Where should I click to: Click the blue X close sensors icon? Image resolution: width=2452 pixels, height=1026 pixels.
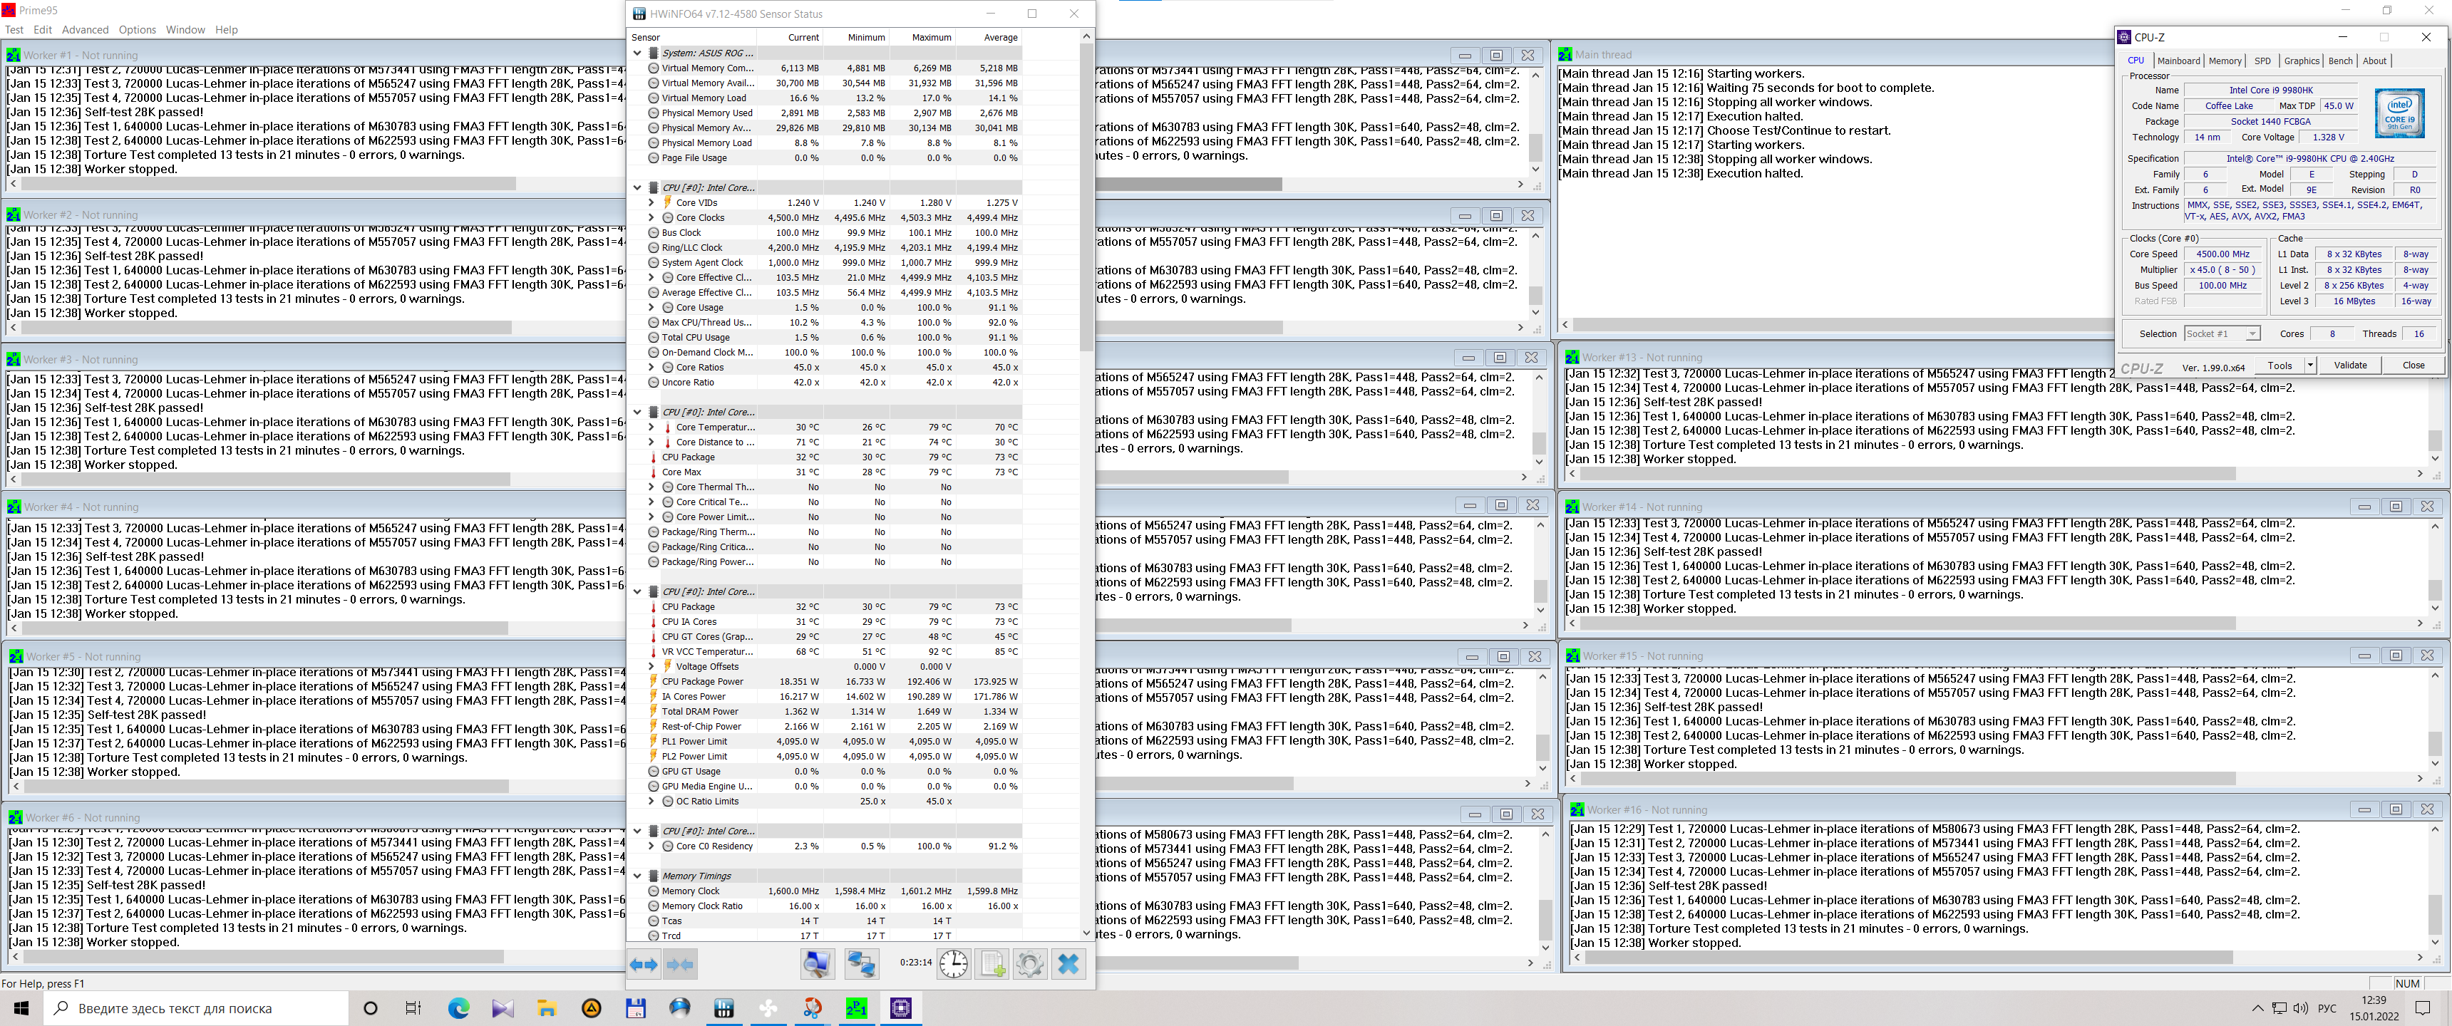(1068, 964)
